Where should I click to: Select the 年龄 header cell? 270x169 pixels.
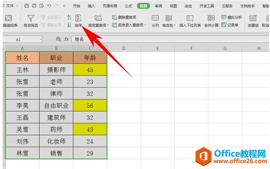pos(90,58)
